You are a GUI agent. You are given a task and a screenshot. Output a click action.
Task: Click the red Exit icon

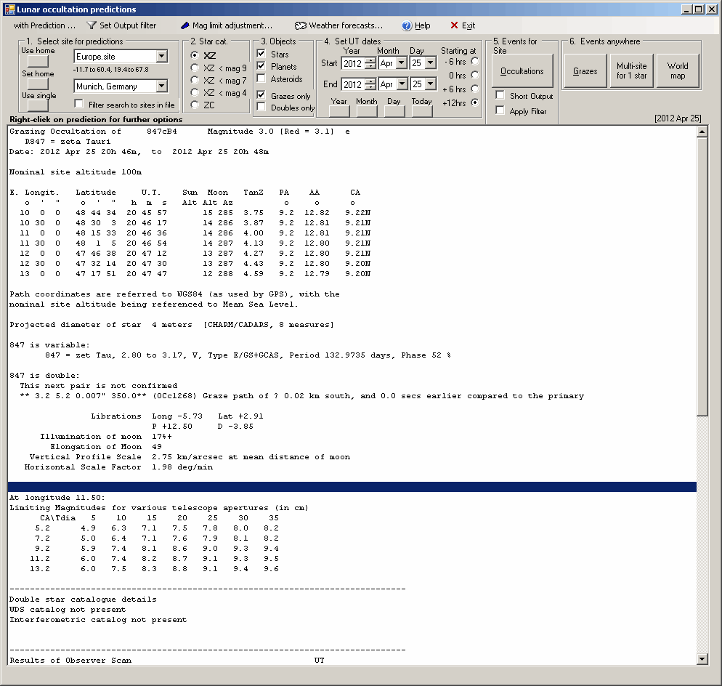455,25
